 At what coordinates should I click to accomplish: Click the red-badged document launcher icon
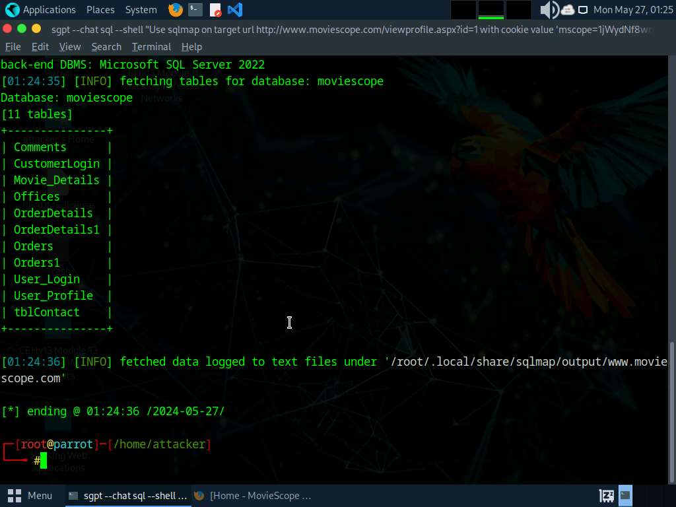215,10
